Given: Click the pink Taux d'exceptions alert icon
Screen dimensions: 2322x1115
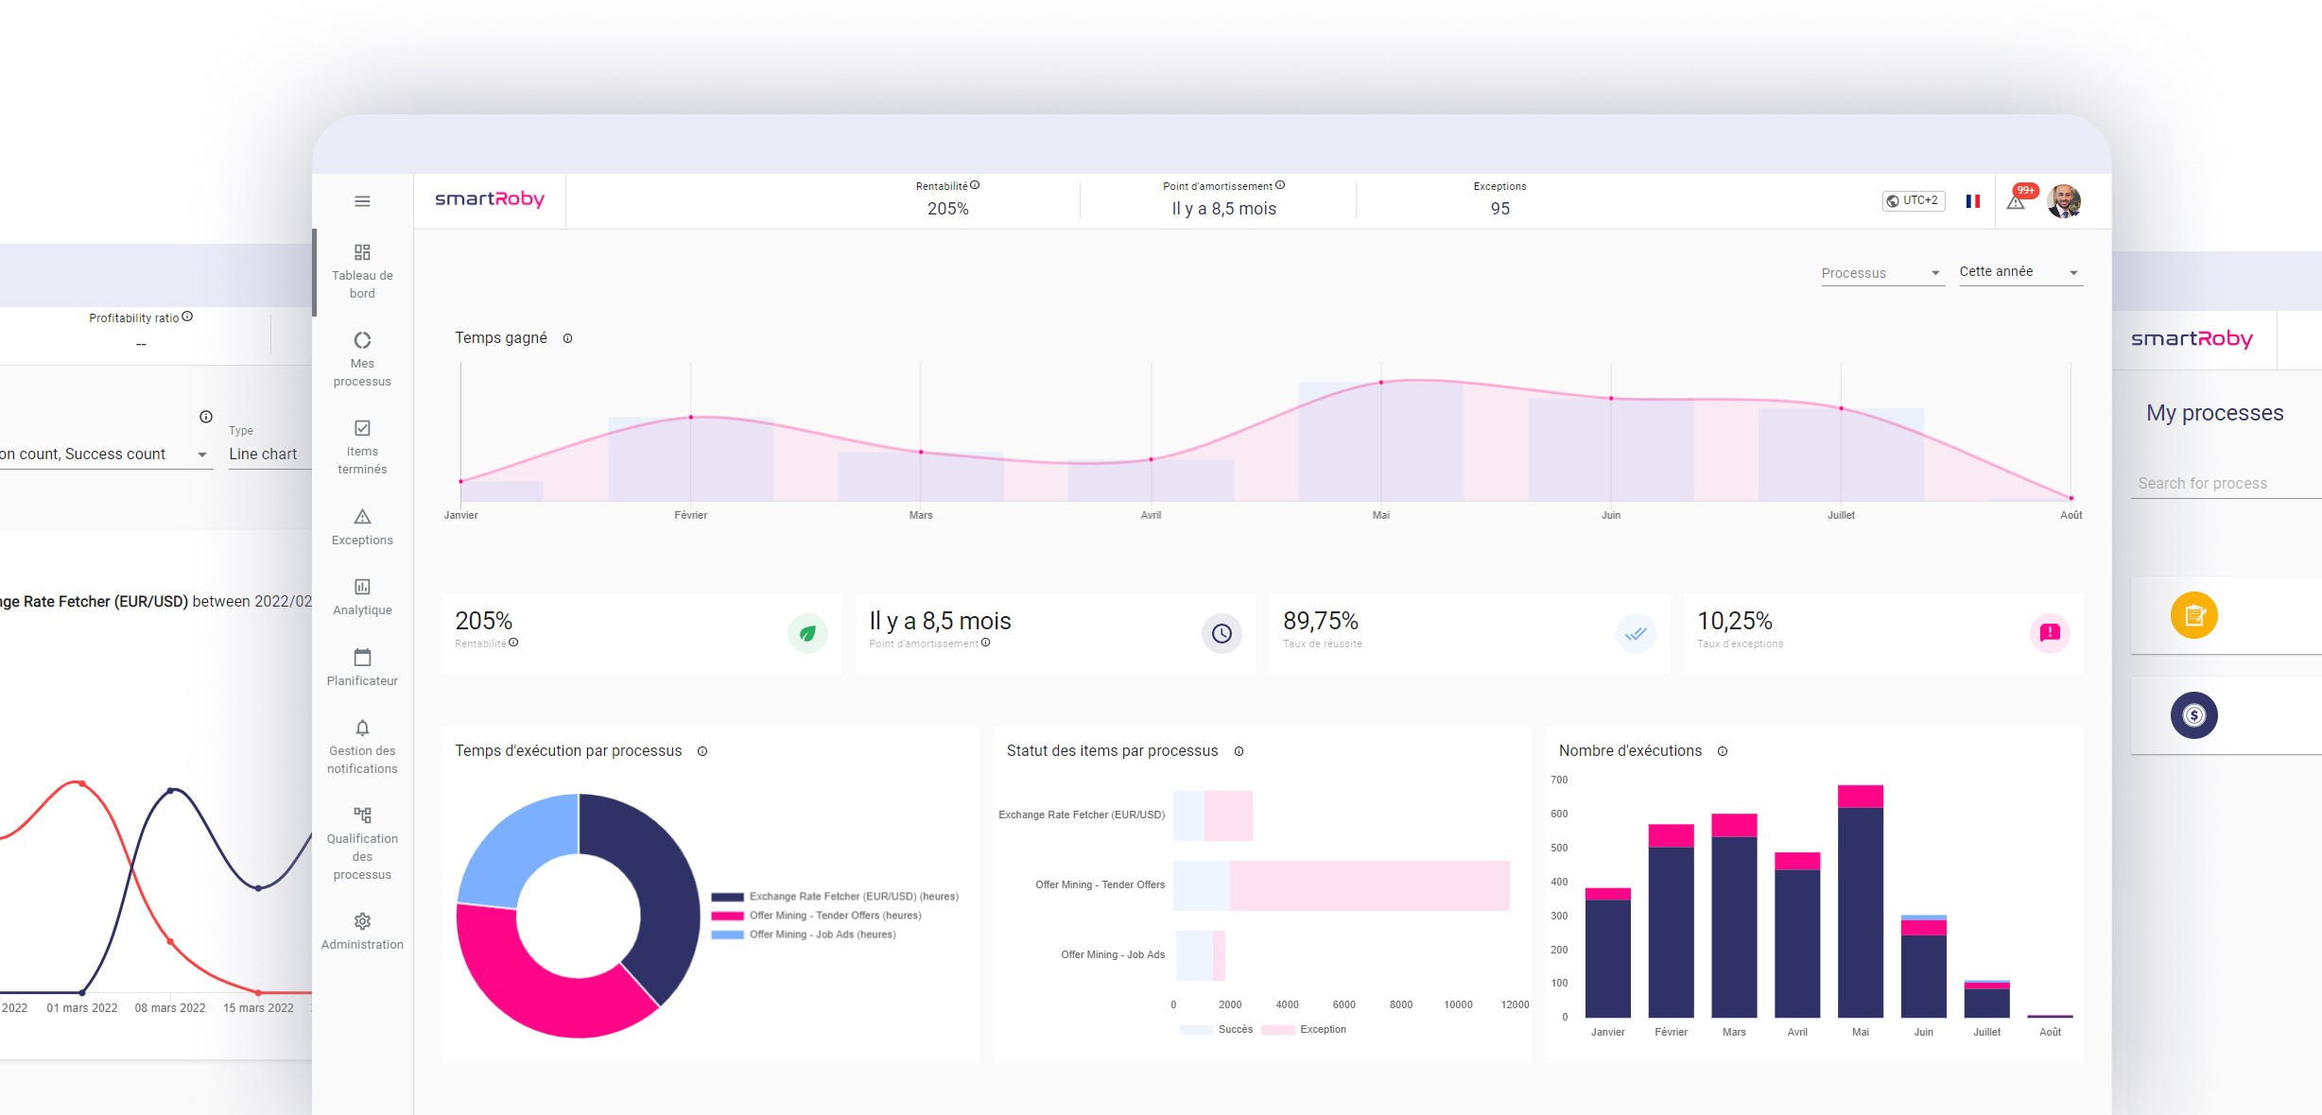Looking at the screenshot, I should click(x=2050, y=633).
